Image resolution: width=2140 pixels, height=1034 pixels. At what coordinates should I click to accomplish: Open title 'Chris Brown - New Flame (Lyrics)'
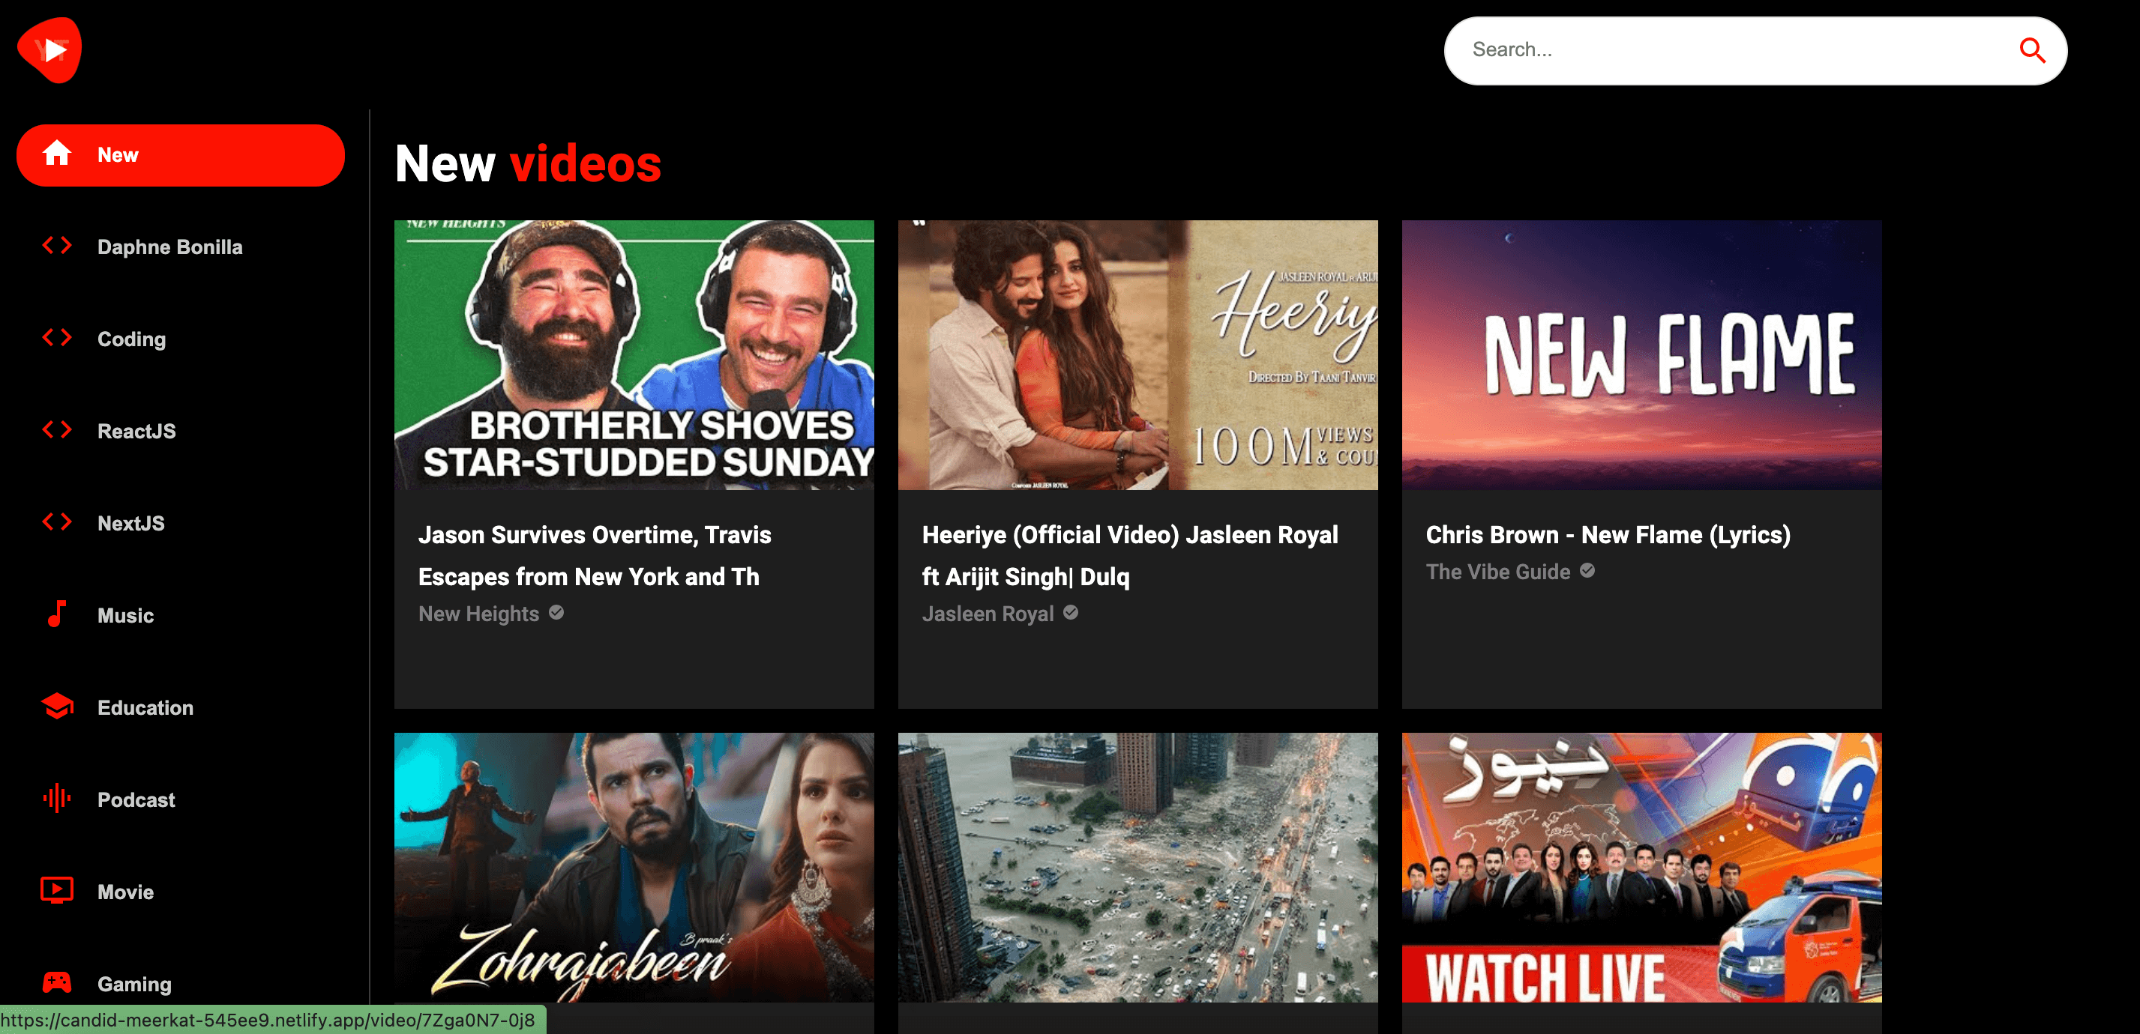click(1608, 534)
